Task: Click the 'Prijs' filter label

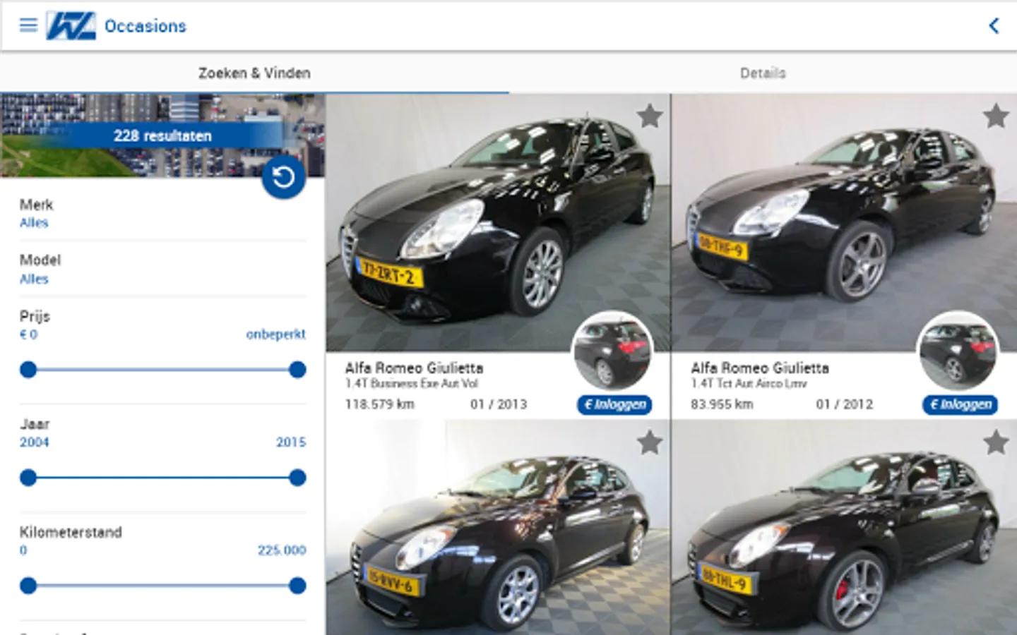Action: [35, 316]
